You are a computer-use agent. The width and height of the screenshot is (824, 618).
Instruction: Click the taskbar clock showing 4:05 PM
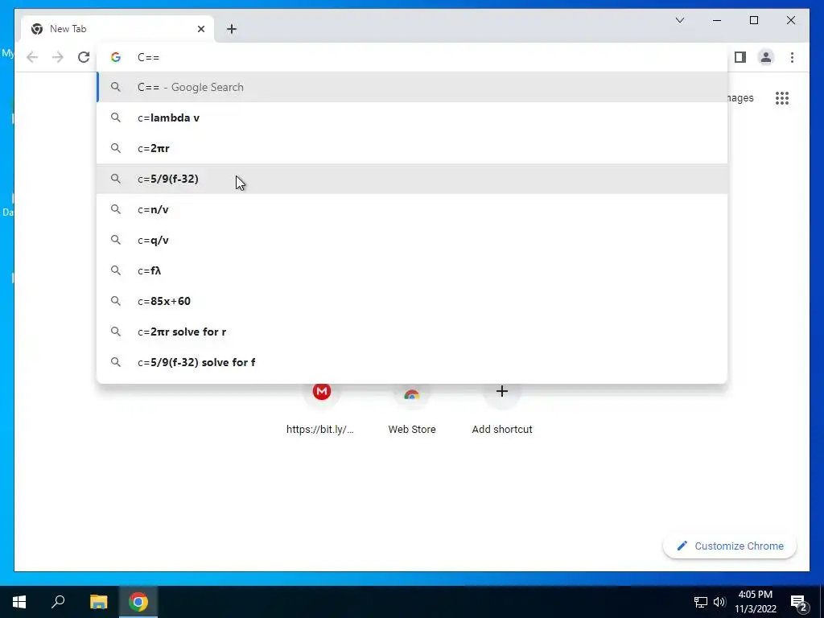755,602
